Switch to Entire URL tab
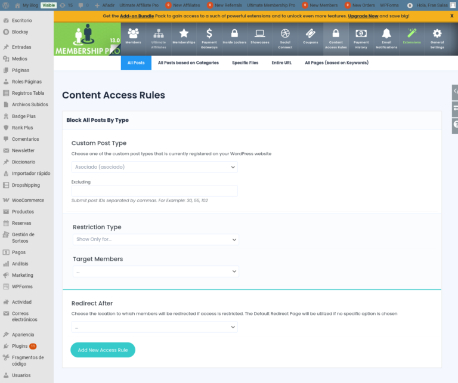The image size is (458, 383). point(281,63)
